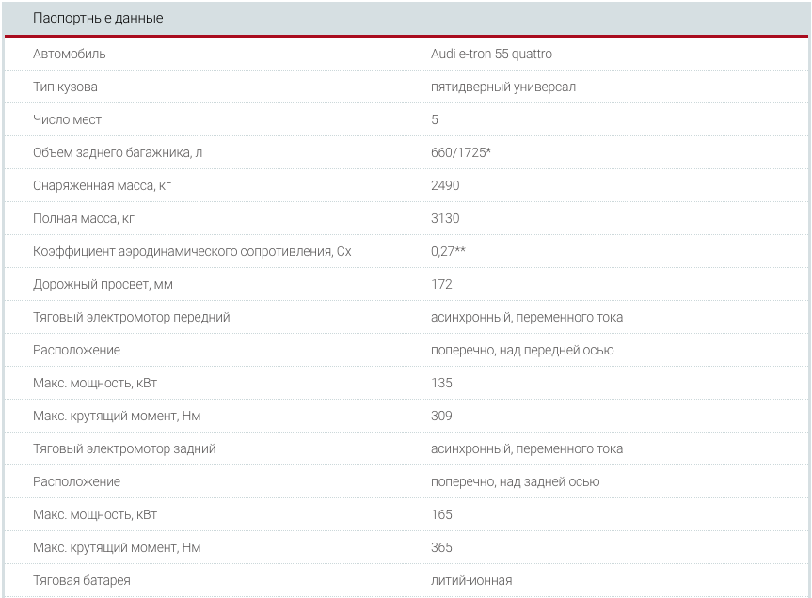This screenshot has width=812, height=598.
Task: Click the 'Тяговый электромотор задний' label
Action: (124, 448)
